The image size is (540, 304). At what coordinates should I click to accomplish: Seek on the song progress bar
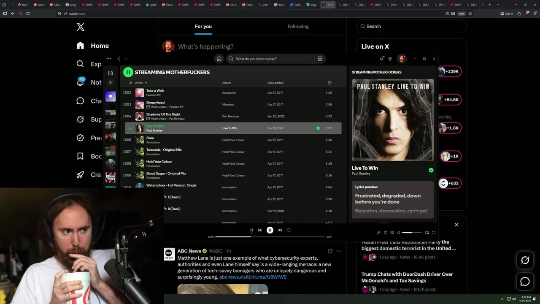coord(270,237)
